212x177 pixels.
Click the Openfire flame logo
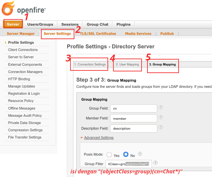[x=8, y=9]
